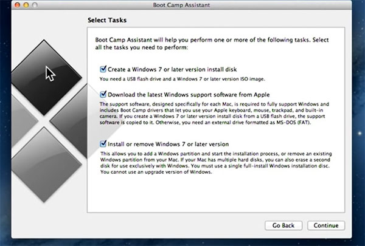Click the 'This allows you to add a Windows partition' paragraph
Viewport: 365px width, 246px height.
pos(216,163)
